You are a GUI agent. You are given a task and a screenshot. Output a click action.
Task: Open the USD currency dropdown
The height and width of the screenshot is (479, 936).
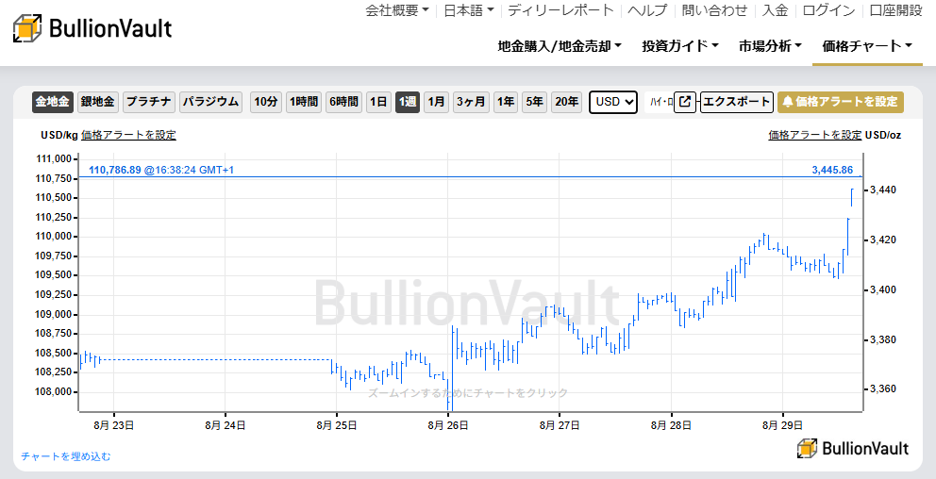(613, 102)
